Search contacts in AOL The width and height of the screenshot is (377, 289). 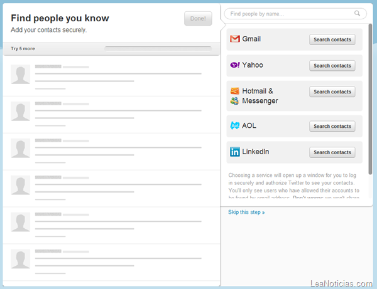(332, 127)
